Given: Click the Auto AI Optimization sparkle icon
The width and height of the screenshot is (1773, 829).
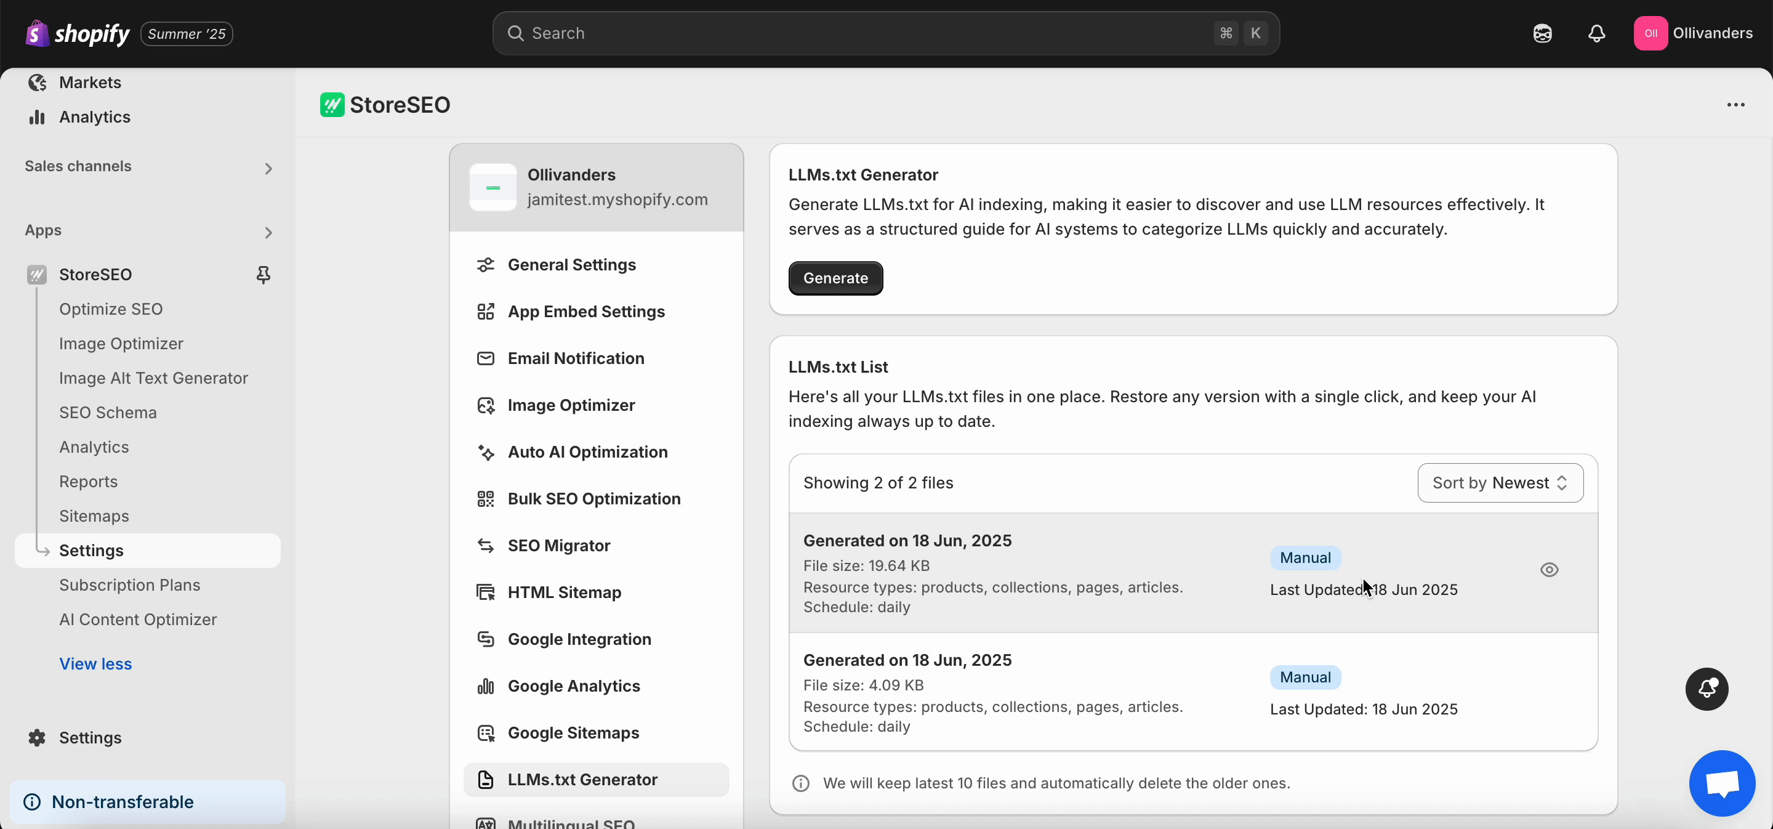Looking at the screenshot, I should pos(486,452).
